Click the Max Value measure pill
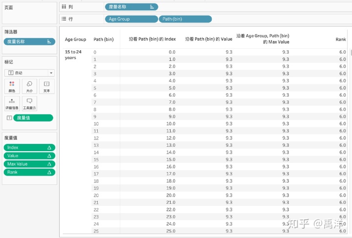352x238 pixels. click(x=28, y=164)
